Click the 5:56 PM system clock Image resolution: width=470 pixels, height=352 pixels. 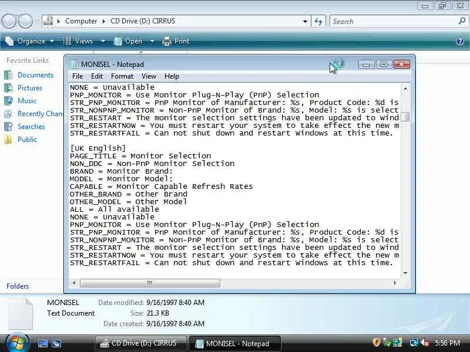pyautogui.click(x=447, y=343)
